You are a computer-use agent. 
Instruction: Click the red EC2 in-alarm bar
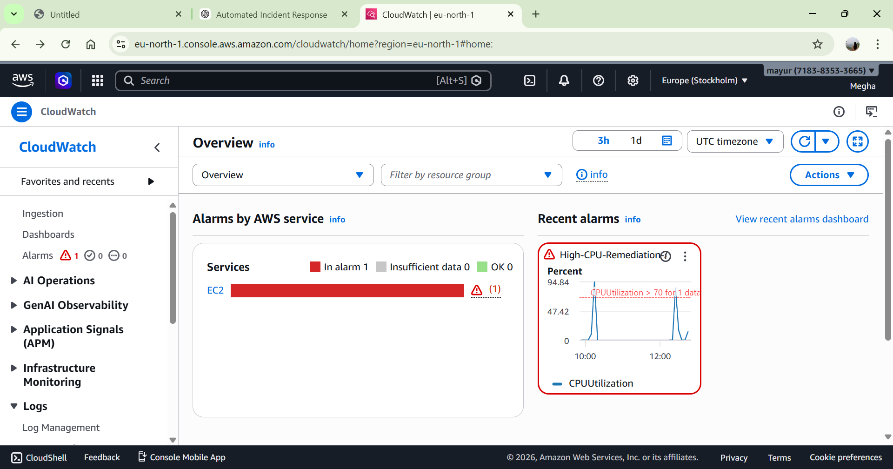tap(347, 290)
